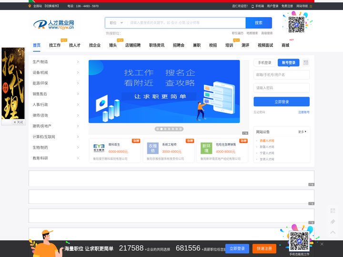The image size is (343, 257).
Task: Click the 注册账号 link
Action: pyautogui.click(x=304, y=112)
